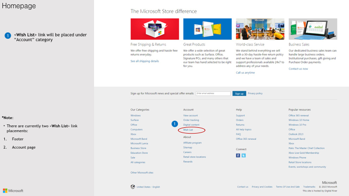Open Xbox Live Gold Membership link
Image resolution: width=349 pixels, height=196 pixels.
304,153
